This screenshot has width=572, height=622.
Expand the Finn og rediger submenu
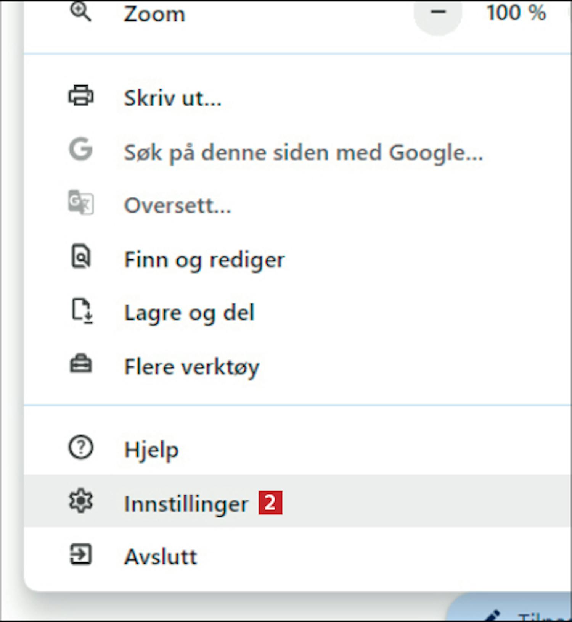coord(297,259)
